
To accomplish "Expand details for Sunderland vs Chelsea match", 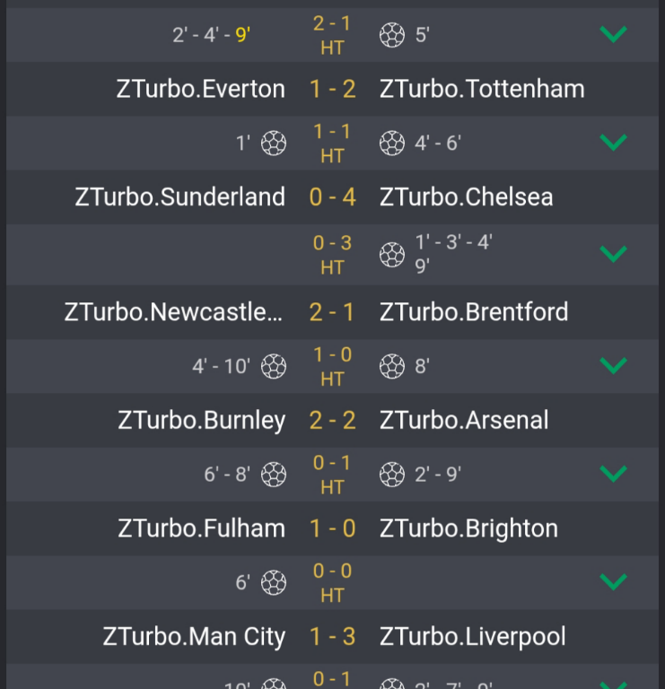I will pos(613,254).
